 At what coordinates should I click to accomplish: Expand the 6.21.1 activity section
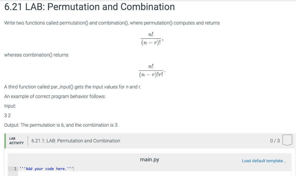pyautogui.click(x=75, y=141)
